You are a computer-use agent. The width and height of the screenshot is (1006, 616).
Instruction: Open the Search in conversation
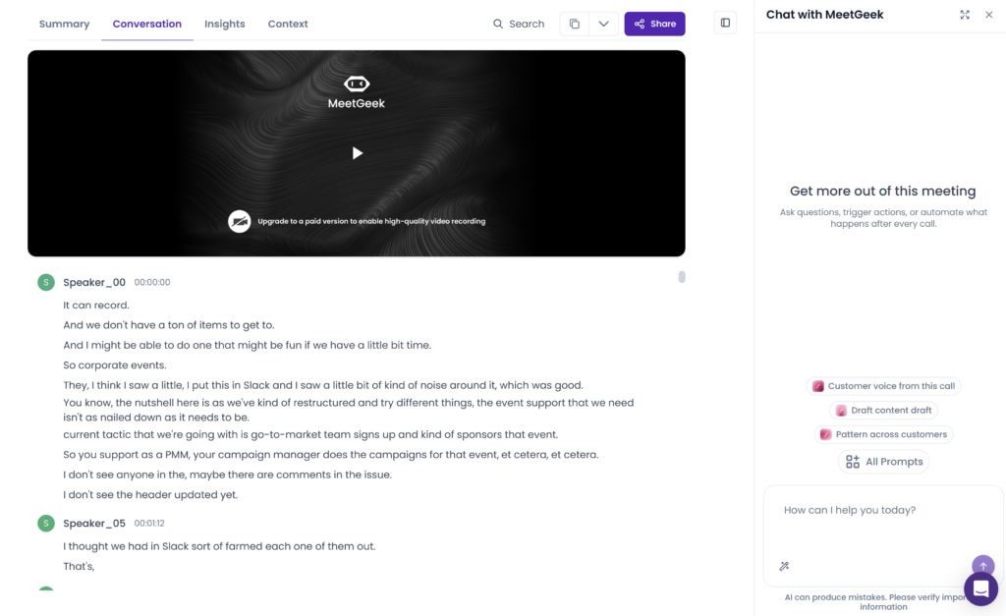pyautogui.click(x=519, y=24)
